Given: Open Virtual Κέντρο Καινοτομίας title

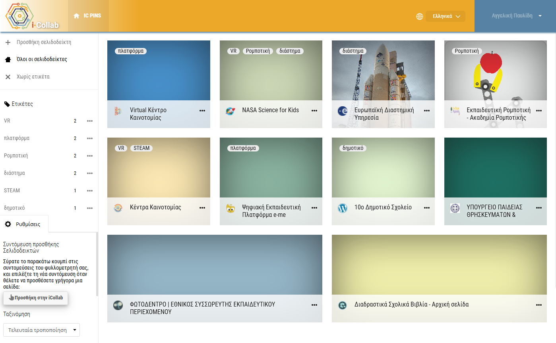Looking at the screenshot, I should [x=148, y=114].
